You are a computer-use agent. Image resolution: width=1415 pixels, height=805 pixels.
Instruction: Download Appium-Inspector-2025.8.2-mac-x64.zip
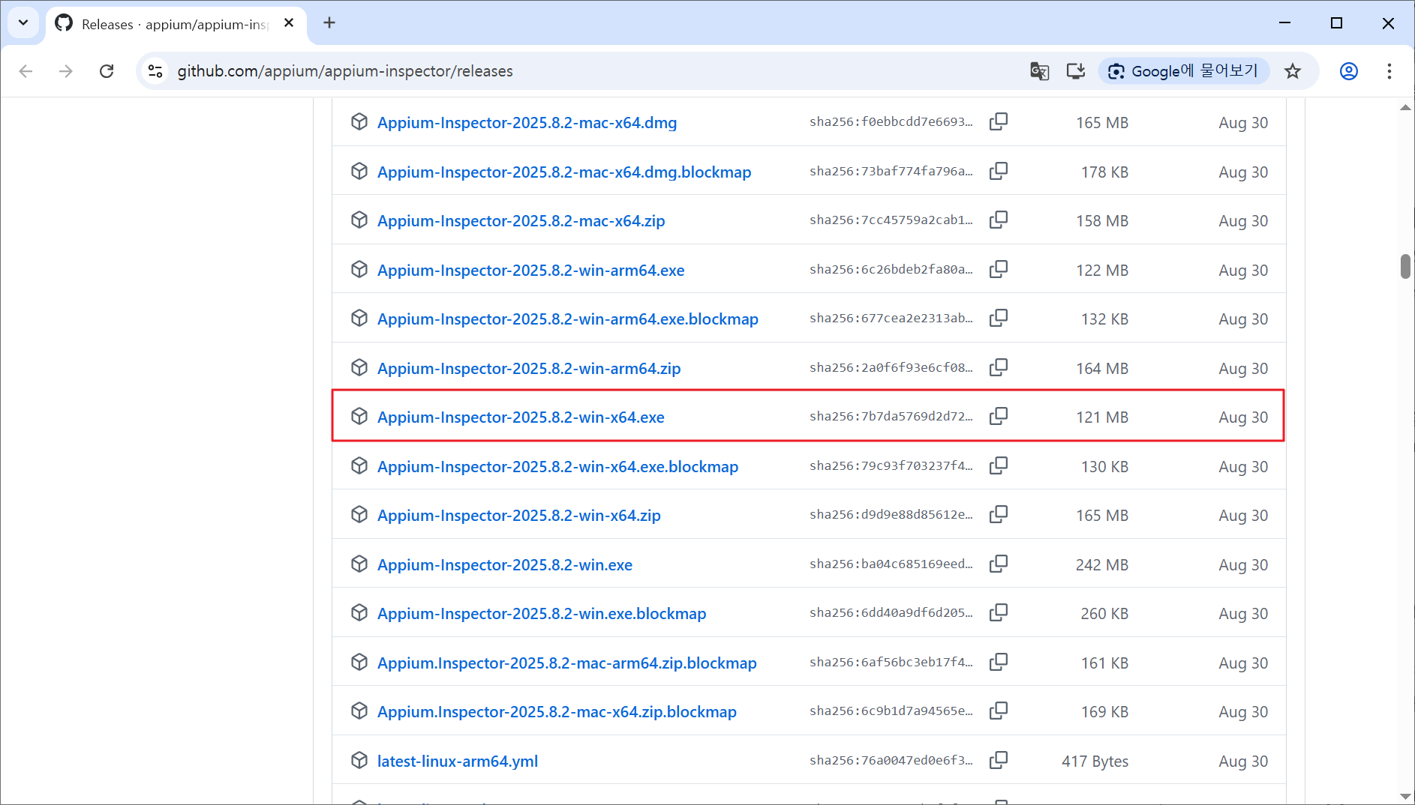click(x=521, y=220)
